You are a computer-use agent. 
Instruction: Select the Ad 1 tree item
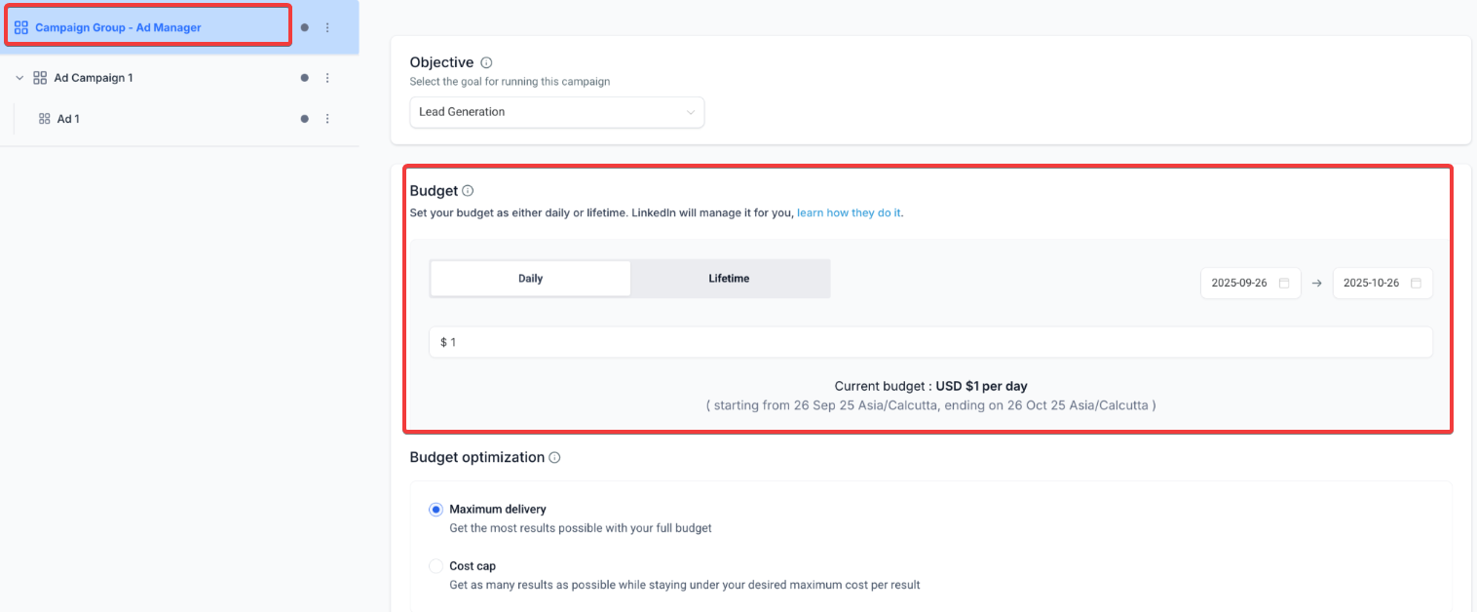(x=68, y=119)
